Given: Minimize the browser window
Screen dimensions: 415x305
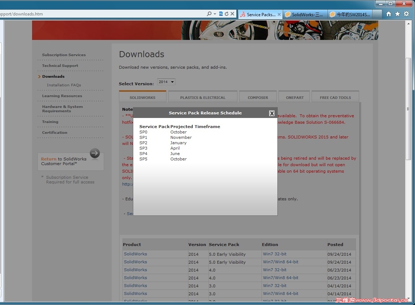Looking at the screenshot, I should click(380, 4).
